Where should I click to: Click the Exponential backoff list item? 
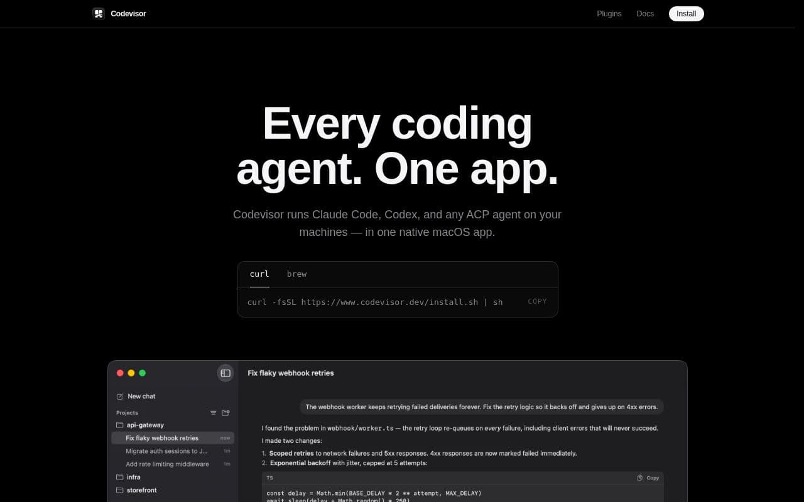[x=344, y=463]
